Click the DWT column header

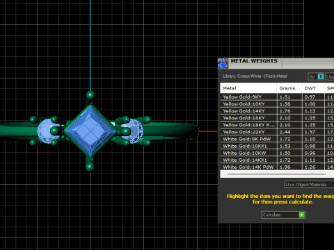click(313, 88)
